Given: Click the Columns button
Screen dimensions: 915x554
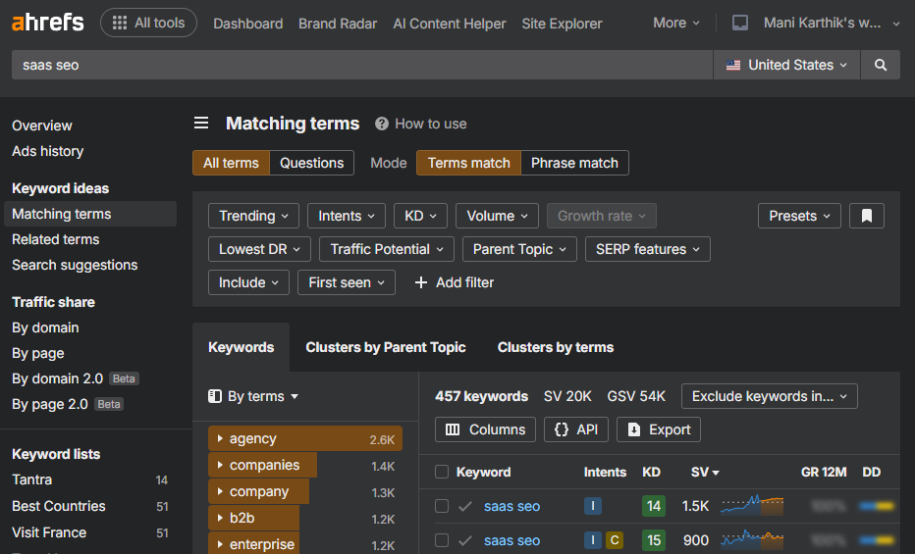Looking at the screenshot, I should click(486, 429).
